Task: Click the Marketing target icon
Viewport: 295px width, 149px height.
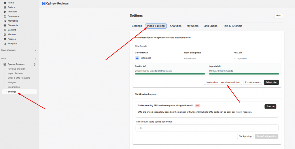Action: [5, 21]
